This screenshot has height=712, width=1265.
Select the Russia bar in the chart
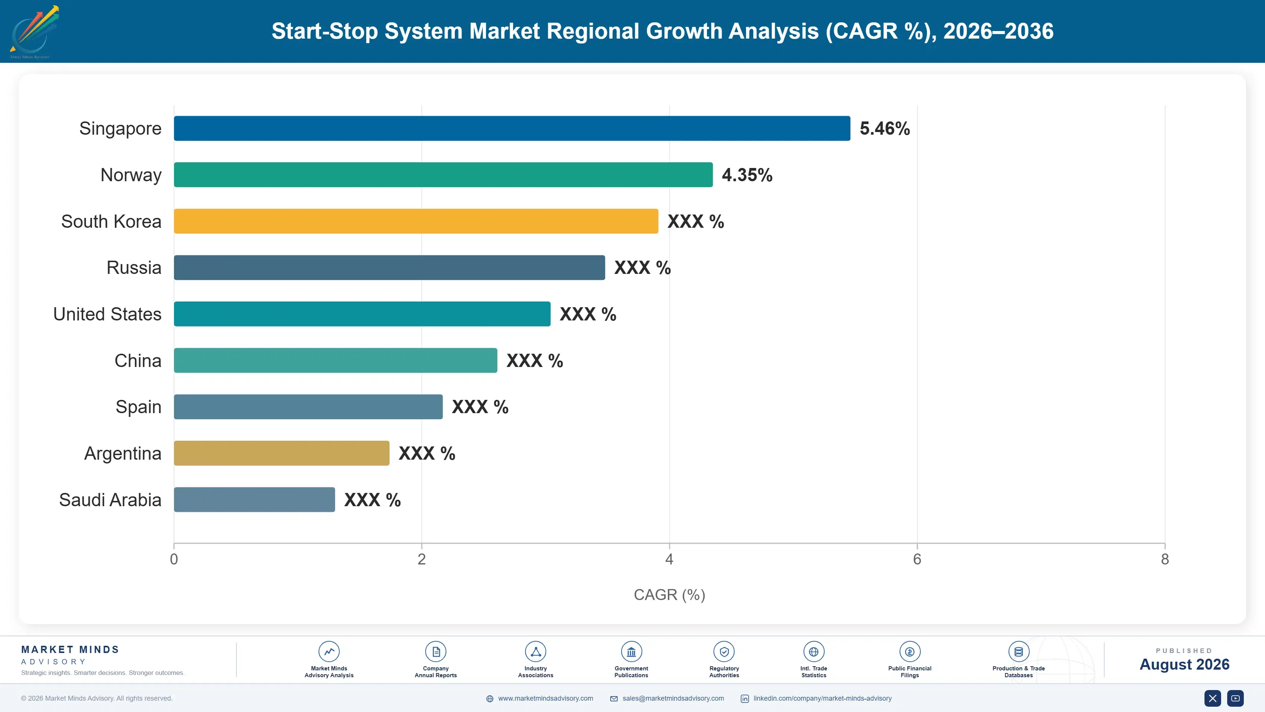pos(389,267)
